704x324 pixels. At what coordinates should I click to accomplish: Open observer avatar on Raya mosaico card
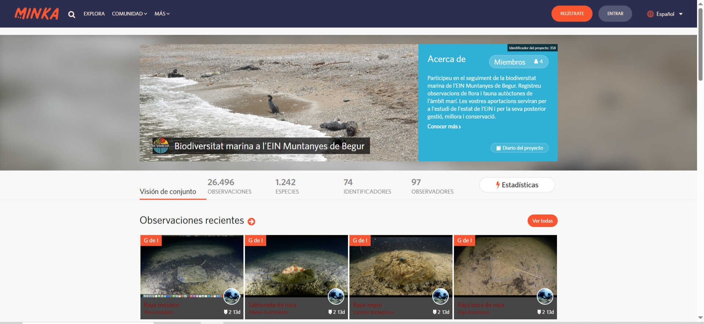[x=231, y=297]
